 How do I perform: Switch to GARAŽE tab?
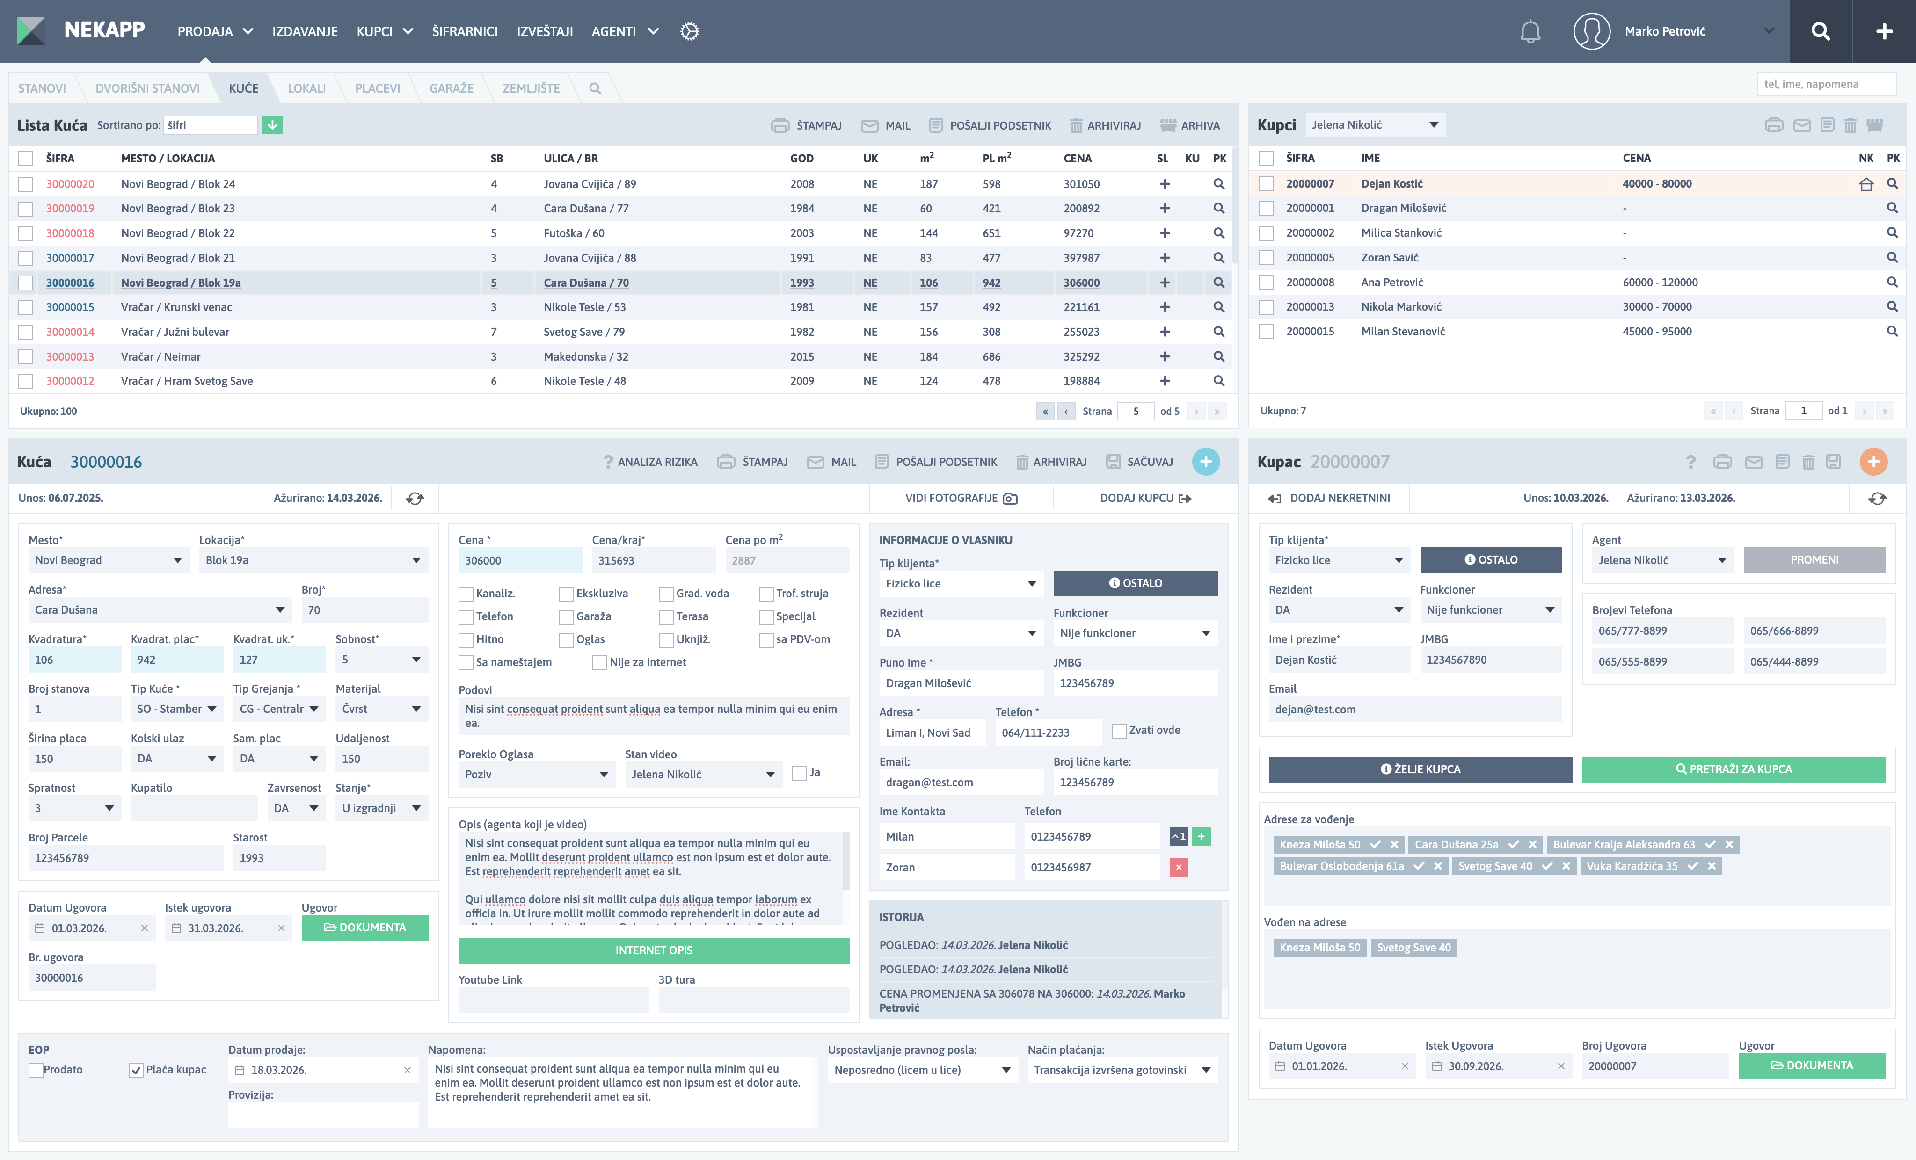tap(451, 88)
